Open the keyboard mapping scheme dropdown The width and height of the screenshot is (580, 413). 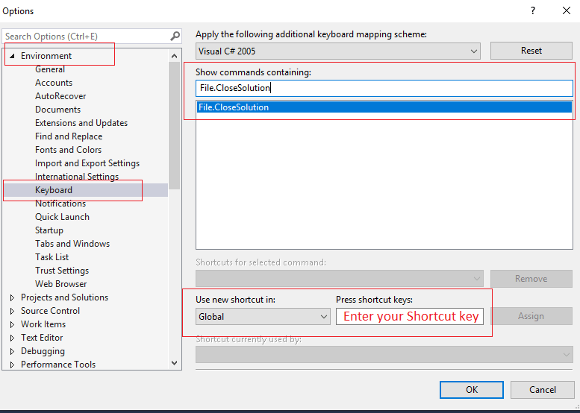474,51
